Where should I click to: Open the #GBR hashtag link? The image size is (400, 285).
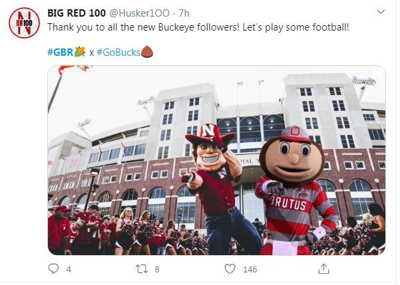point(60,52)
